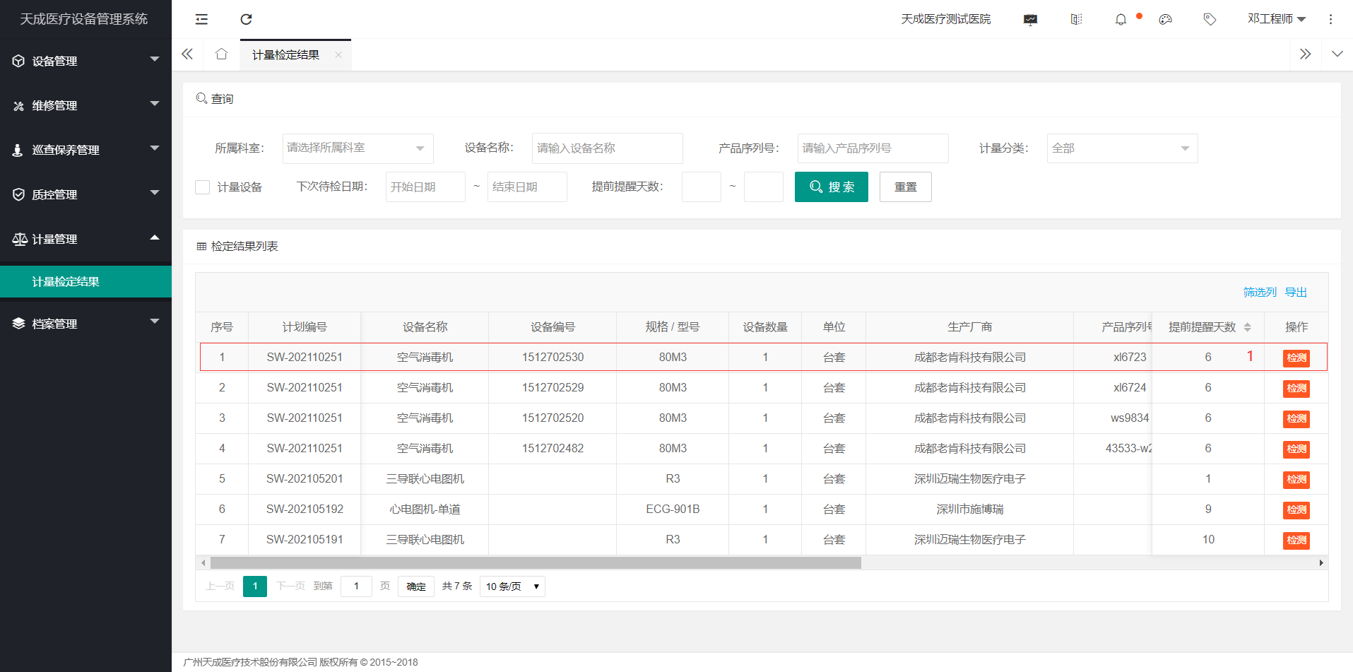Click 检测 button for row 1
1353x672 pixels.
(1296, 358)
